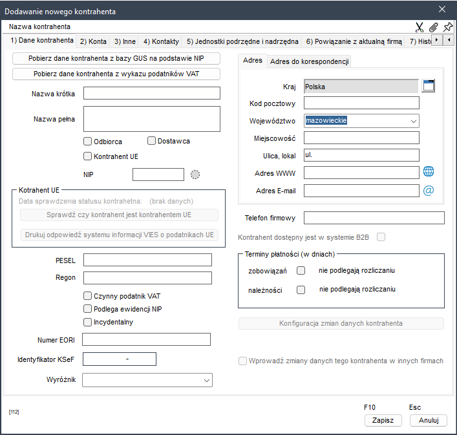Click the Identyfikator KSeF field
This screenshot has width=457, height=435.
tap(120, 359)
